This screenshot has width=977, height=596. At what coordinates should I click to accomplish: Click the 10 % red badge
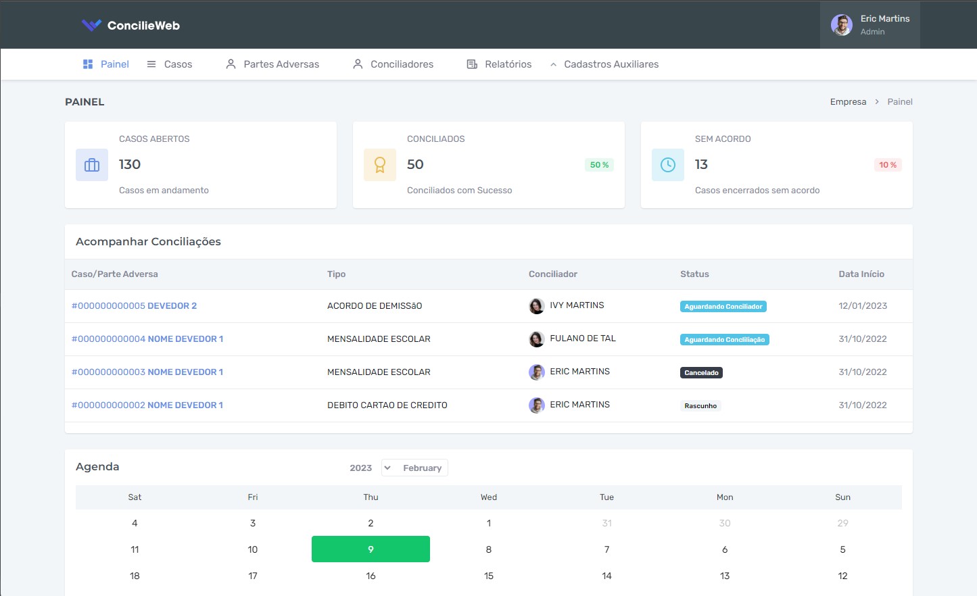tap(888, 165)
